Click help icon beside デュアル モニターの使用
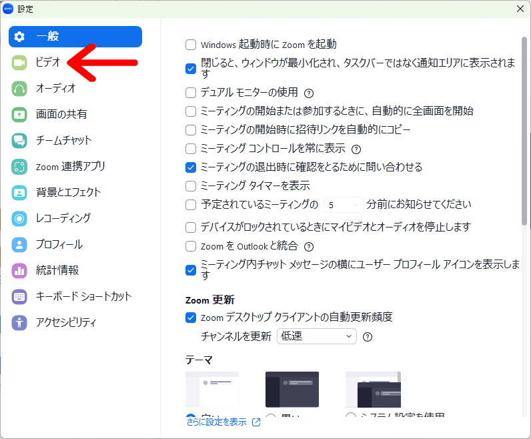The height and width of the screenshot is (439, 531). coord(309,93)
